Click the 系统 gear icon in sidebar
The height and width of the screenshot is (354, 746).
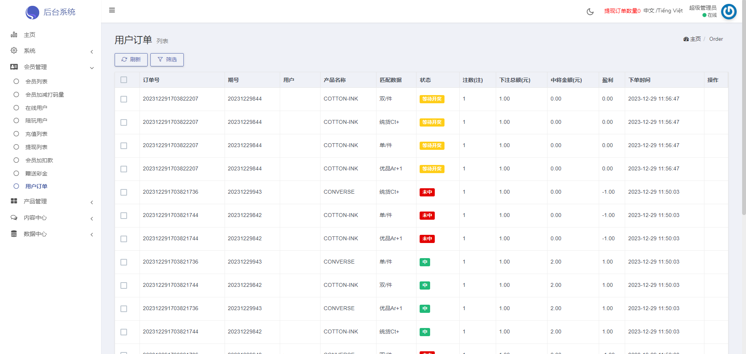coord(14,50)
